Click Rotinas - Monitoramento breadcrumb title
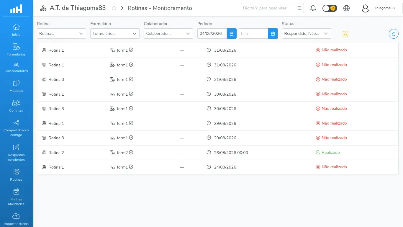Image resolution: width=403 pixels, height=227 pixels. (160, 8)
